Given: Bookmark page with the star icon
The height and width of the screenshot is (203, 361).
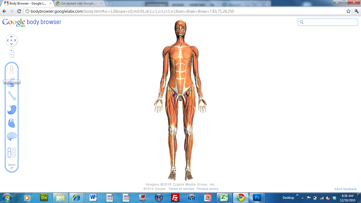Looking at the screenshot, I should (x=348, y=11).
